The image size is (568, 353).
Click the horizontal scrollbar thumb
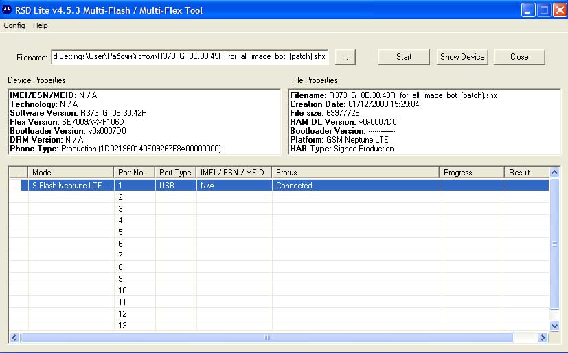click(267, 337)
